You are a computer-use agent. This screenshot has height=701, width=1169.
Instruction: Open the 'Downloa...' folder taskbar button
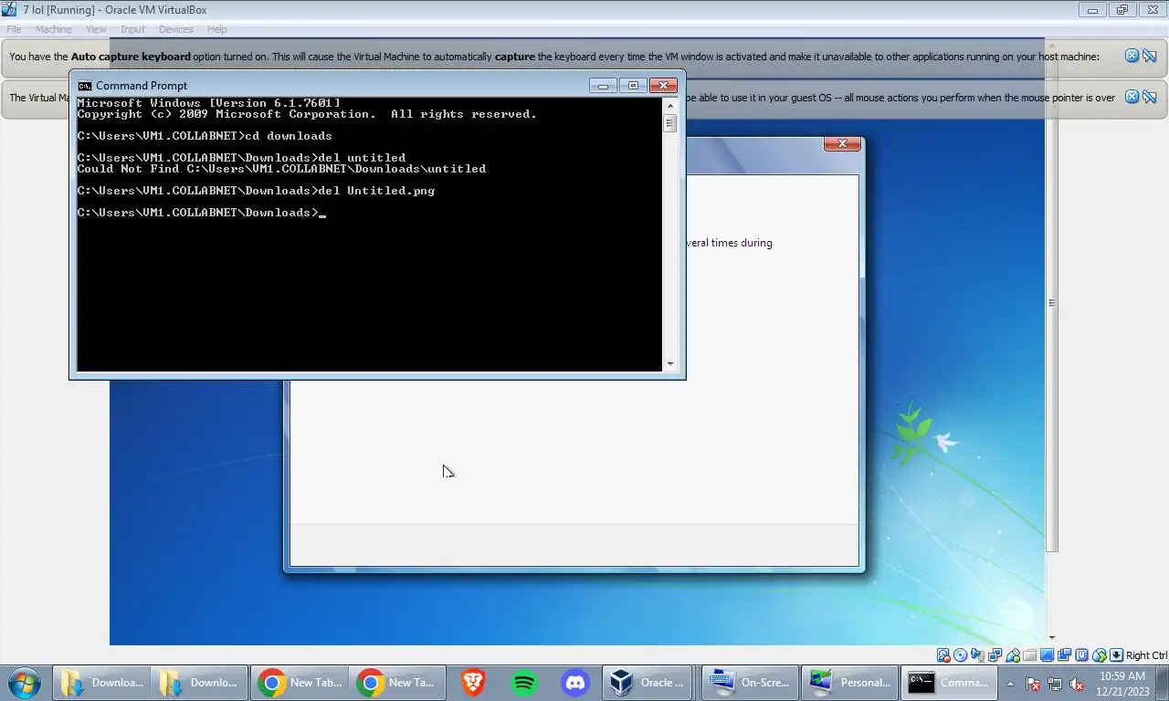[101, 682]
